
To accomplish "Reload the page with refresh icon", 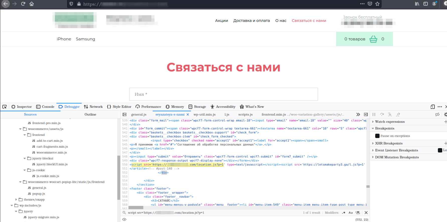I will [23, 4].
